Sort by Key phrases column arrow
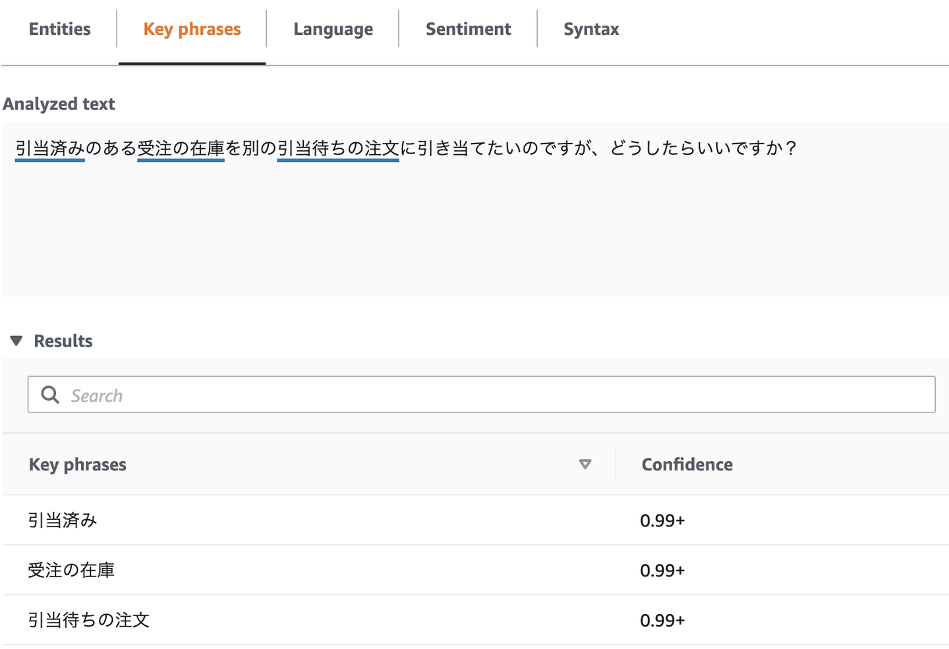 [585, 465]
